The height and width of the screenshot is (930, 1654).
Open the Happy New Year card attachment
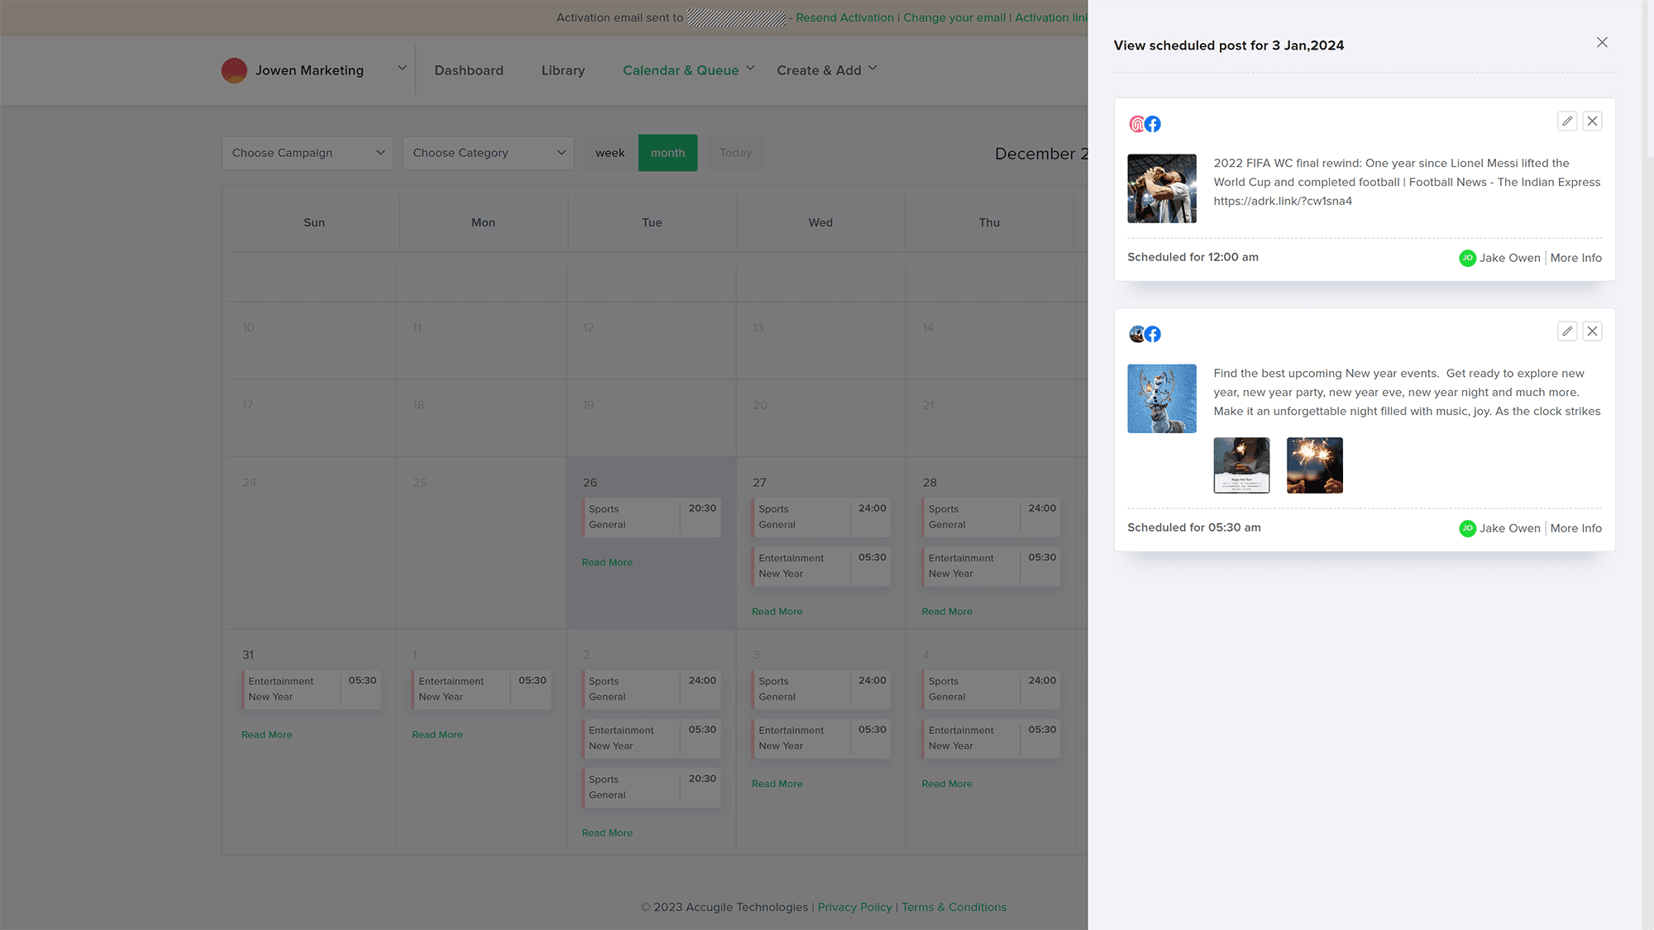(1241, 465)
